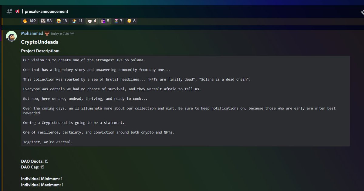Open Mohammad's monkey avatar profile
Viewport: 364px width, 191px height.
12,36
